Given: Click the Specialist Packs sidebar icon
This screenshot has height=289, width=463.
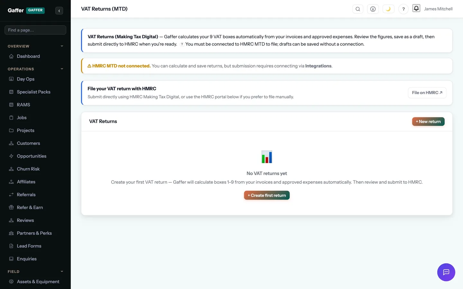Looking at the screenshot, I should pos(11,92).
